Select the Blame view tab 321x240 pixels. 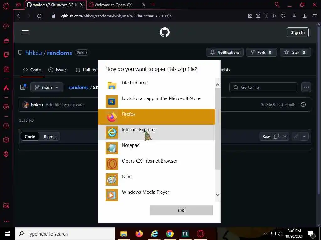[x=50, y=137]
